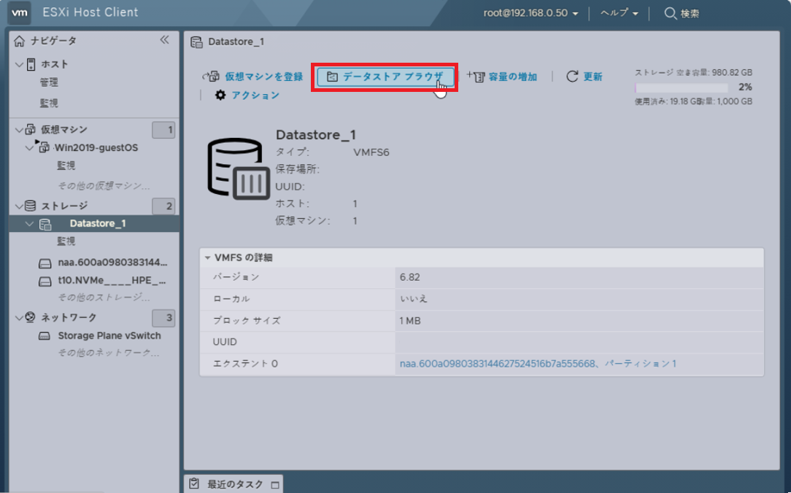Open the ヘルプ menu

point(619,13)
